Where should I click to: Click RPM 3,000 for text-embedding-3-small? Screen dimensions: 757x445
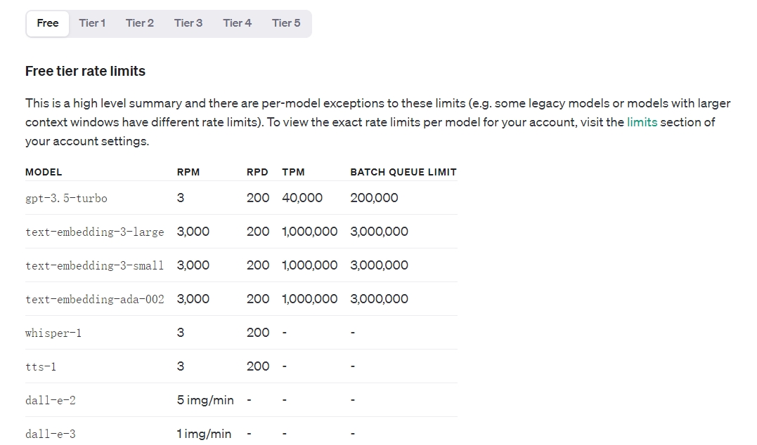pyautogui.click(x=193, y=265)
